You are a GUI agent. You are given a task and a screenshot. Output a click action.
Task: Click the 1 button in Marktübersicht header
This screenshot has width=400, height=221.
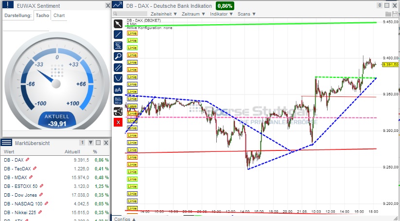click(83, 143)
